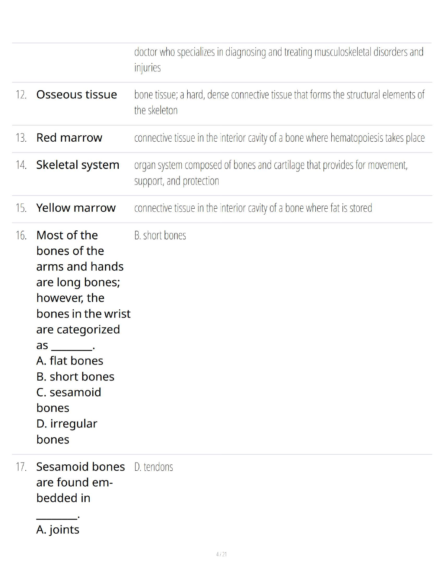Click the "4 / 21" page indicator
The image size is (443, 574).
(221, 554)
